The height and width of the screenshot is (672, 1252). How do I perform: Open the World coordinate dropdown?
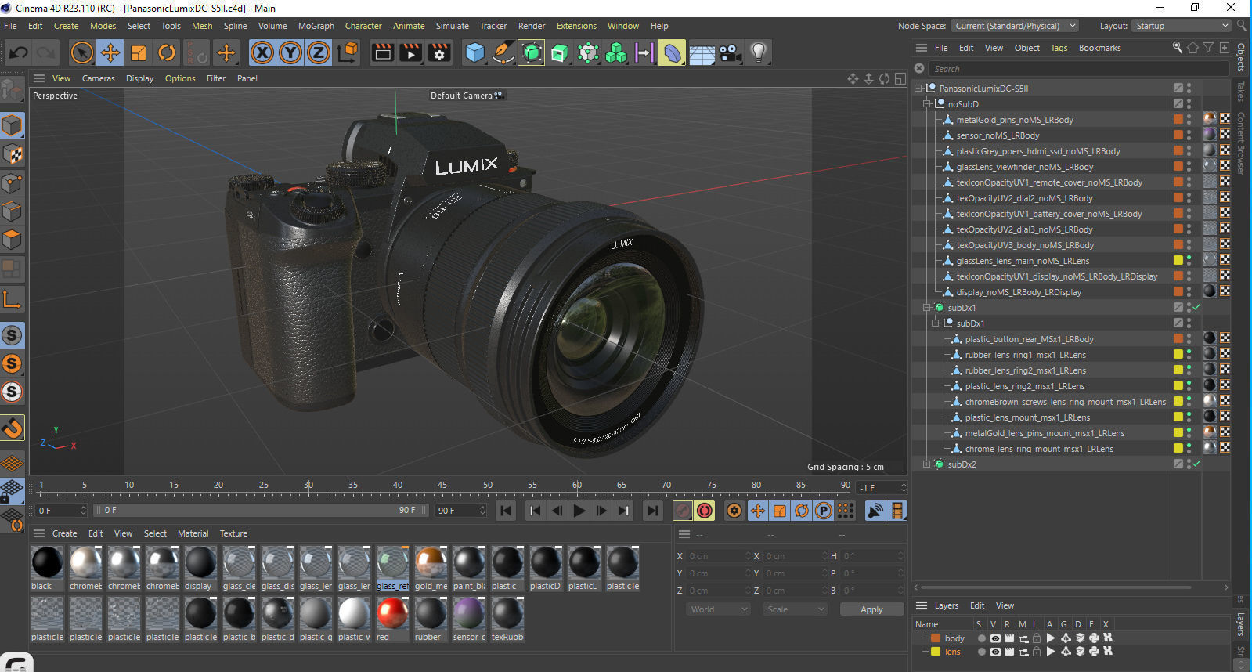[719, 609]
